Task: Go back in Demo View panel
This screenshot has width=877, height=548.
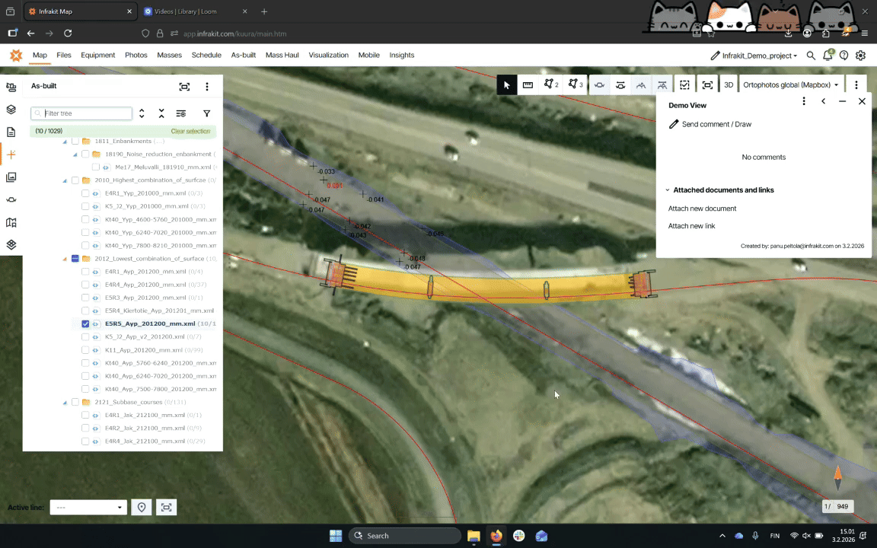Action: click(x=823, y=101)
